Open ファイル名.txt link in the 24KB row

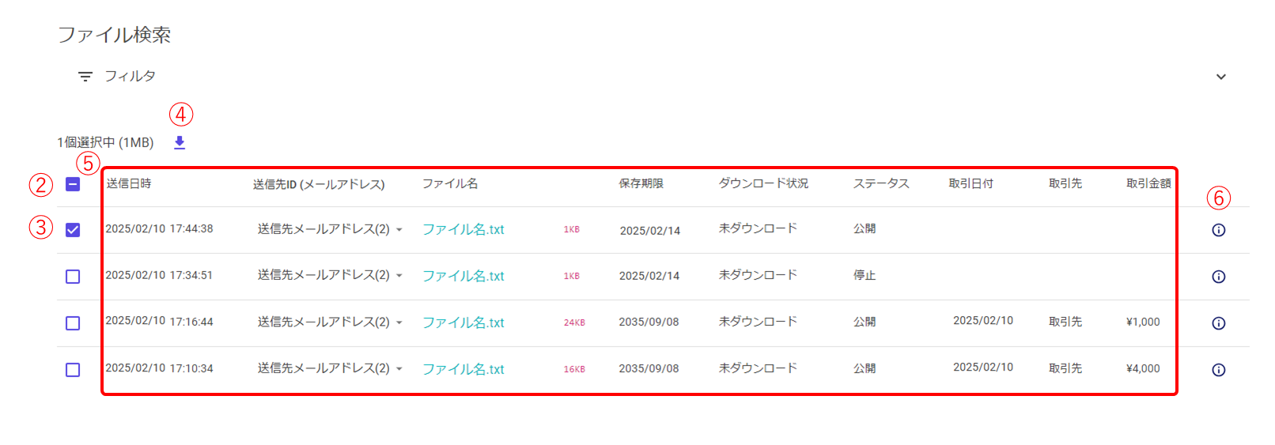463,322
